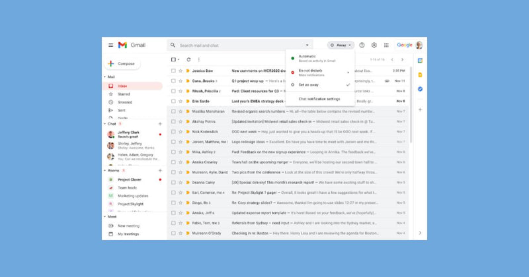529x277 pixels.
Task: Collapse the Chat section
Action: [x=105, y=124]
